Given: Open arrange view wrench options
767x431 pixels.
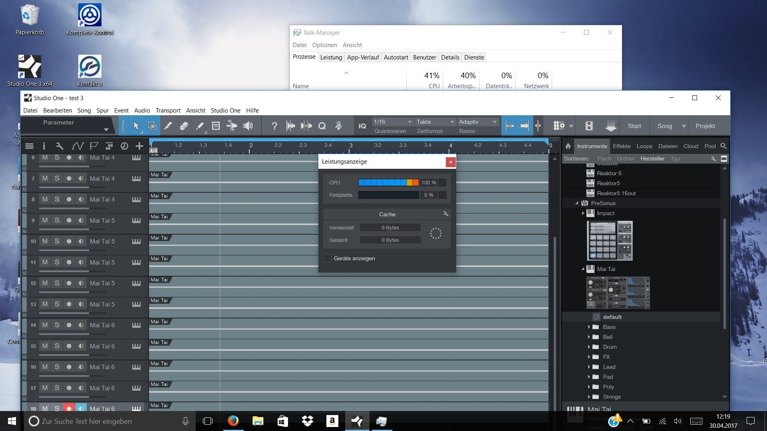Looking at the screenshot, I should click(60, 146).
